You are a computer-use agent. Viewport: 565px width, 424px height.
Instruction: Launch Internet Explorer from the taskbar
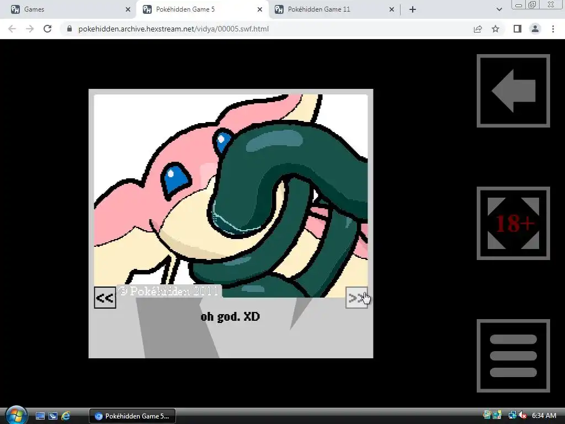pyautogui.click(x=66, y=416)
